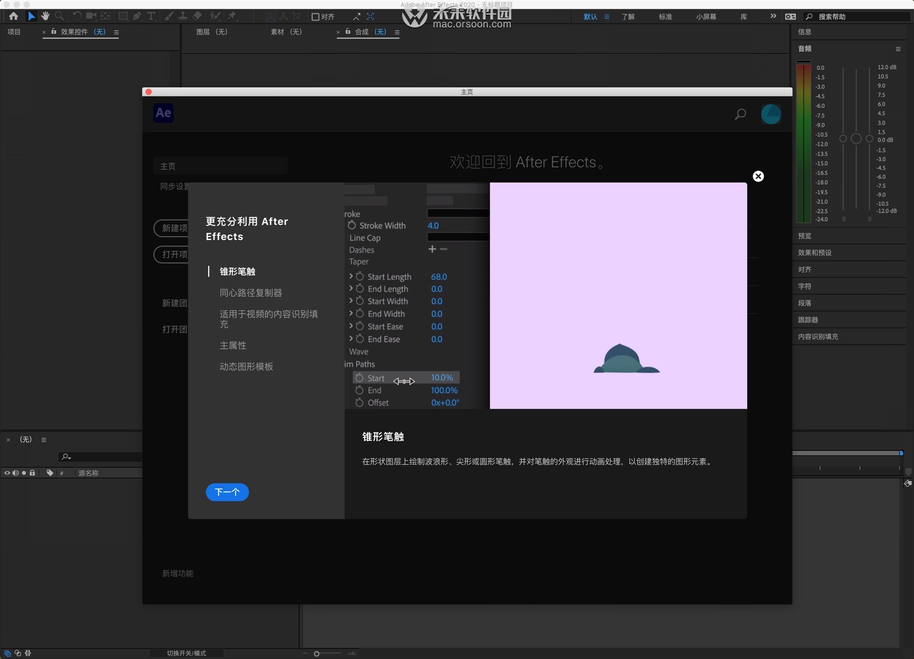Toggle lock on the 合成 panel
Viewport: 914px width, 659px height.
click(348, 31)
